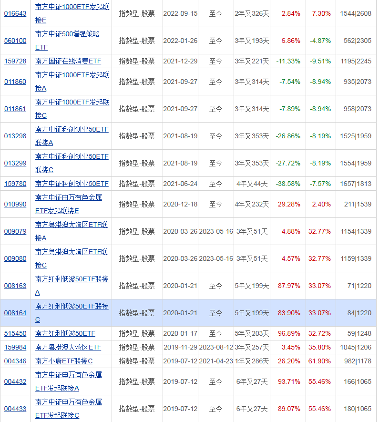Select tenure cell 4年又44天
Image resolution: width=379 pixels, height=422 pixels.
pyautogui.click(x=252, y=184)
